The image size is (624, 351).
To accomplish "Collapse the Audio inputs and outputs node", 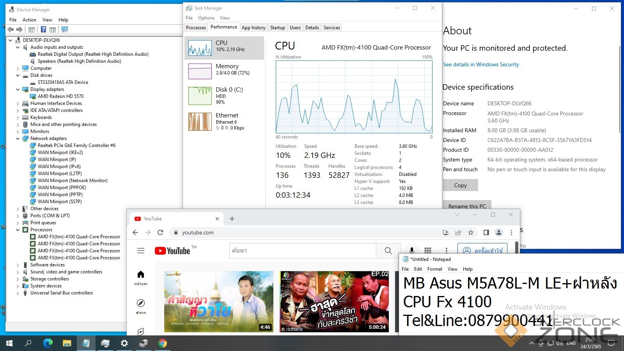I will (x=18, y=47).
